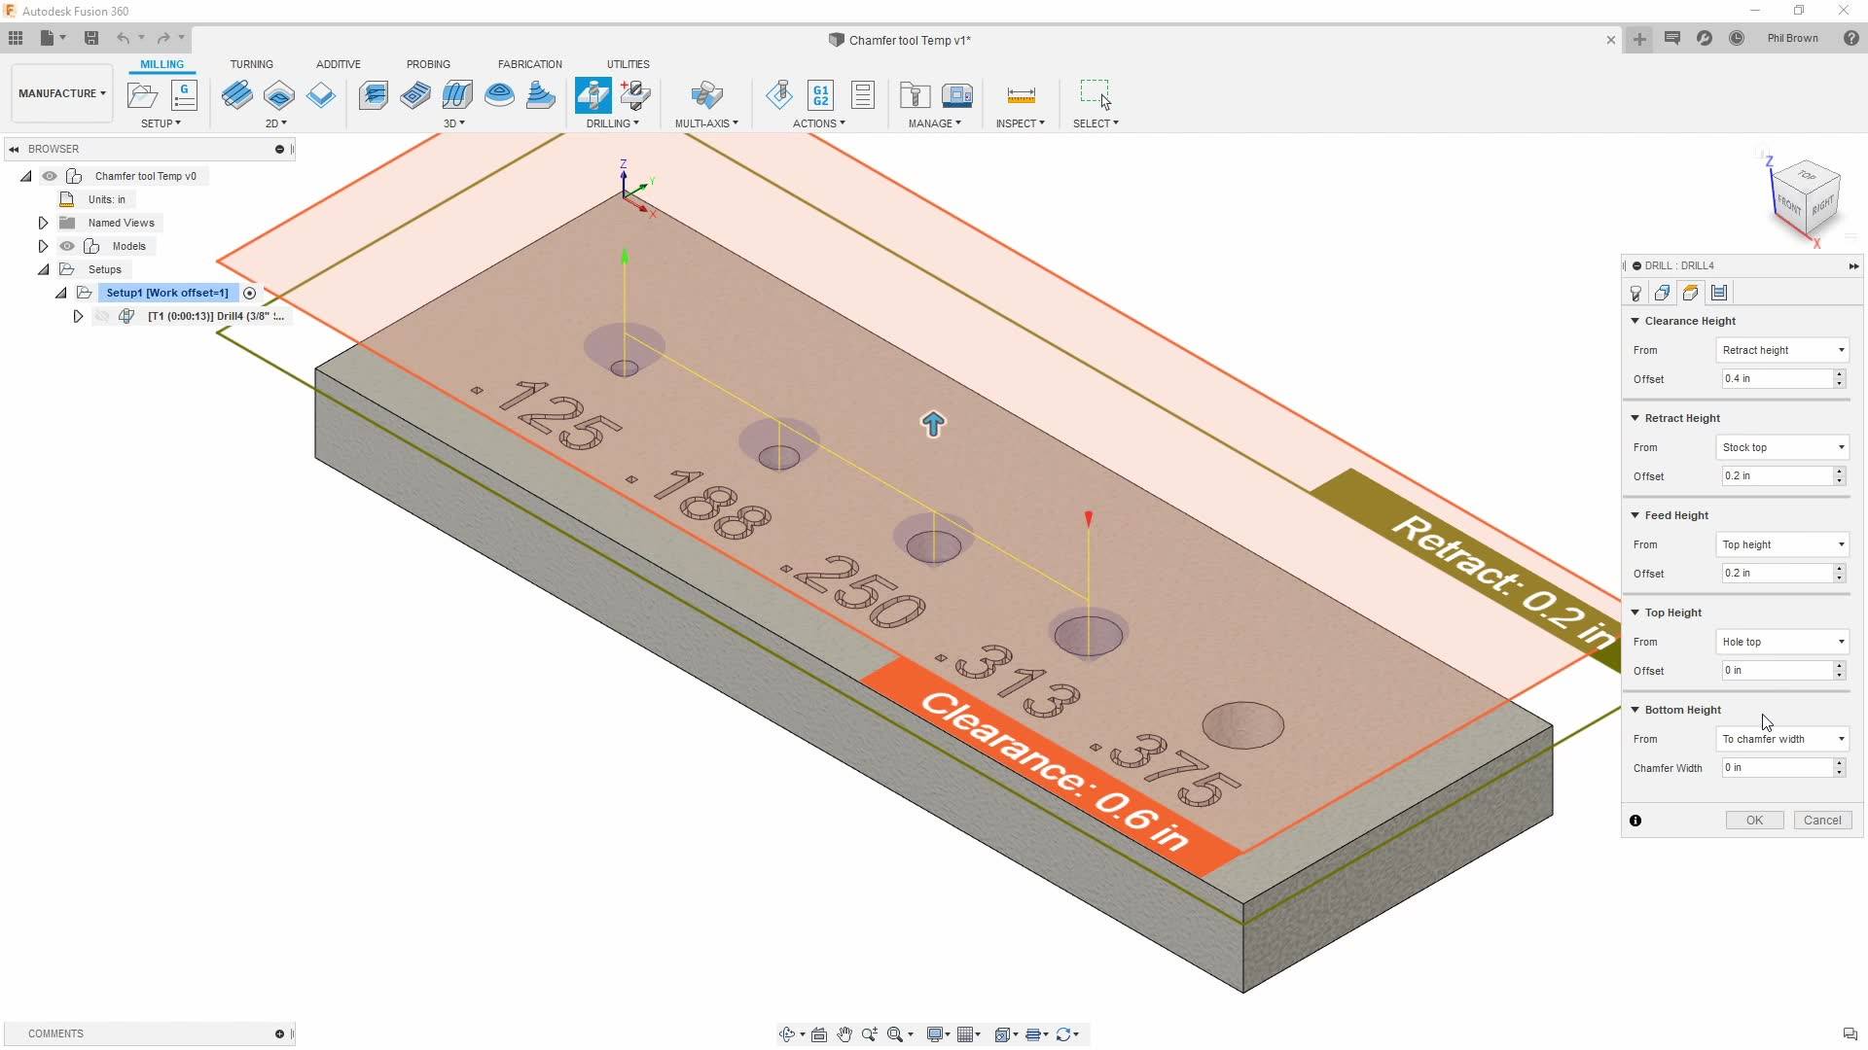Image resolution: width=1868 pixels, height=1050 pixels.
Task: Switch to the FABRICATION tab
Action: [530, 64]
